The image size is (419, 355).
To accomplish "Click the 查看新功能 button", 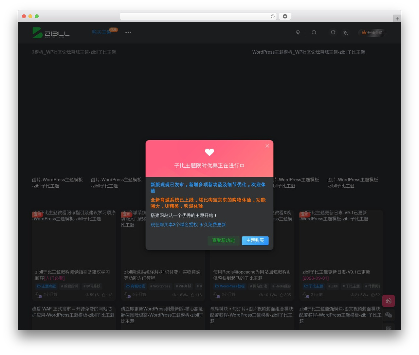I will click(x=224, y=241).
